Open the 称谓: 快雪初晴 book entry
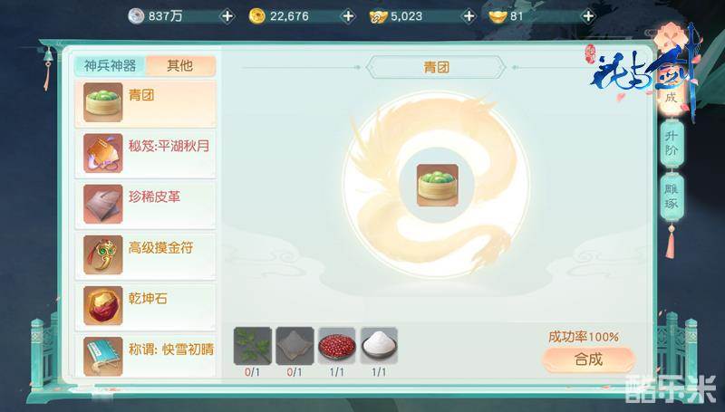The width and height of the screenshot is (725, 412). (145, 356)
